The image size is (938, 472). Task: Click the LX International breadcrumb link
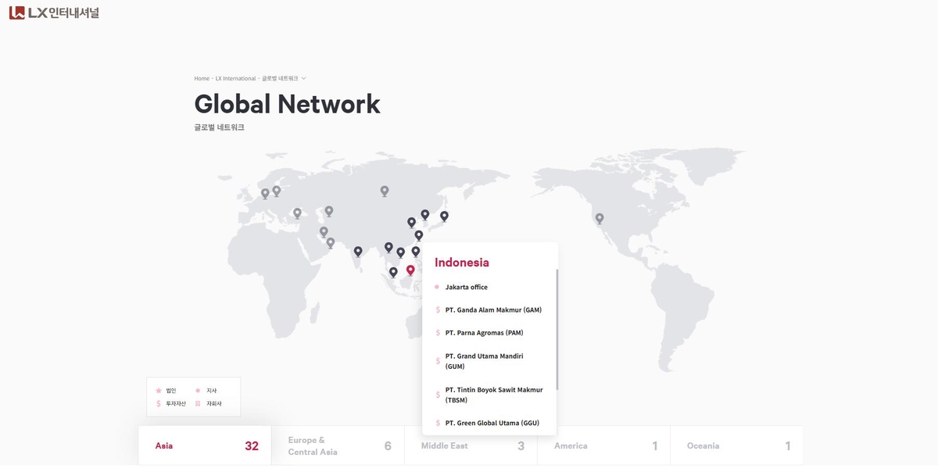click(x=235, y=78)
